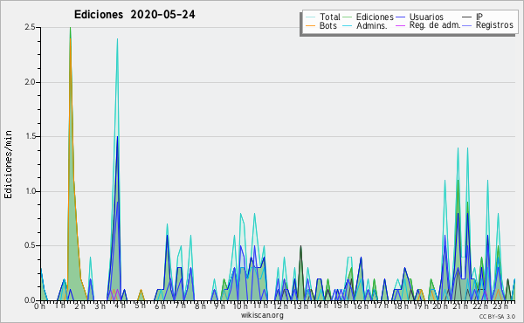Select the 'Bots' legend entry
This screenshot has height=323, width=524.
coord(327,25)
